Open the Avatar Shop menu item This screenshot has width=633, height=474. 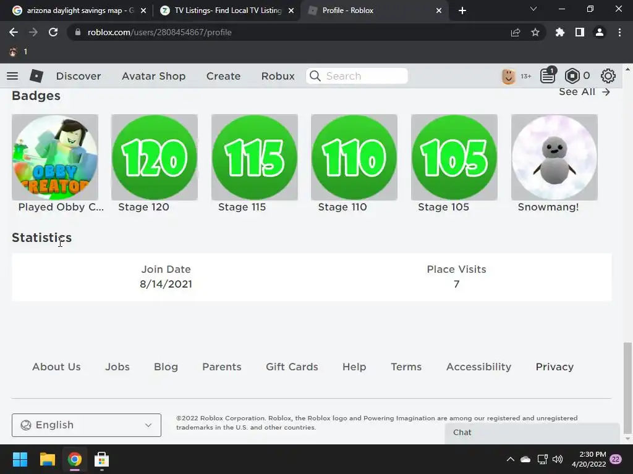[x=153, y=76]
